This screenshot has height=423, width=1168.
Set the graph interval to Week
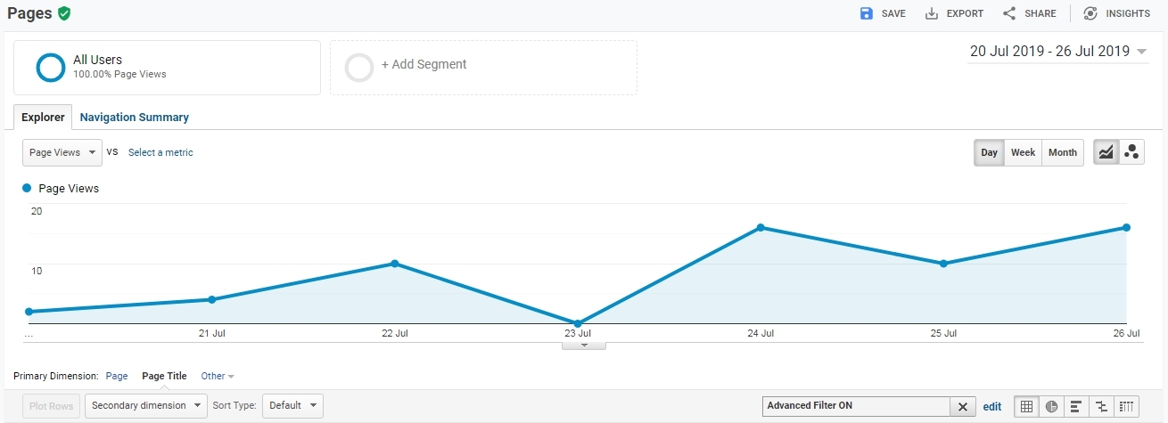[1023, 152]
